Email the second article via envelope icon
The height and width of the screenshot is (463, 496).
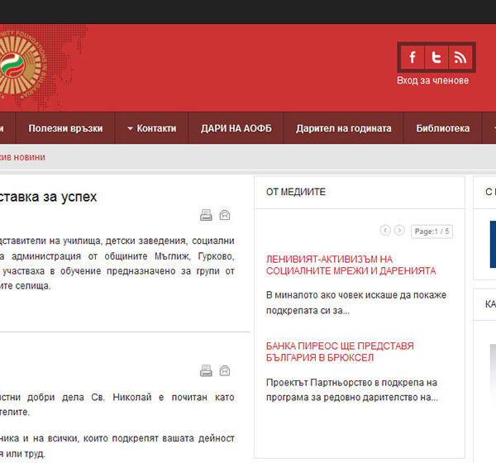225,370
